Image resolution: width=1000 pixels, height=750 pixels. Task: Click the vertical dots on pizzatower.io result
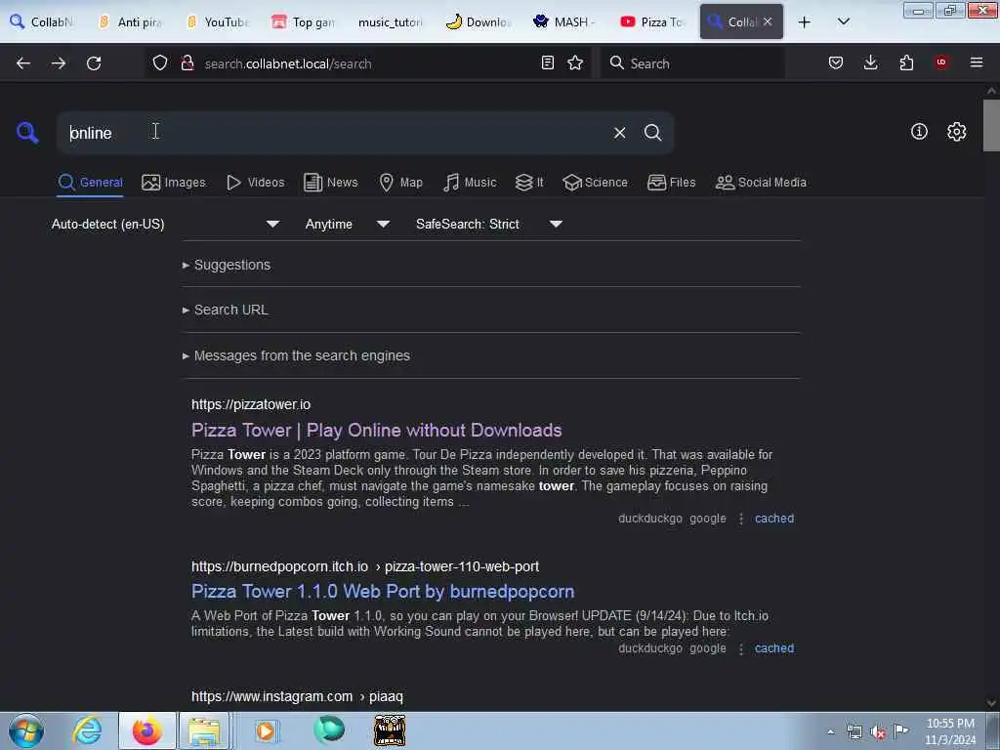tap(741, 520)
